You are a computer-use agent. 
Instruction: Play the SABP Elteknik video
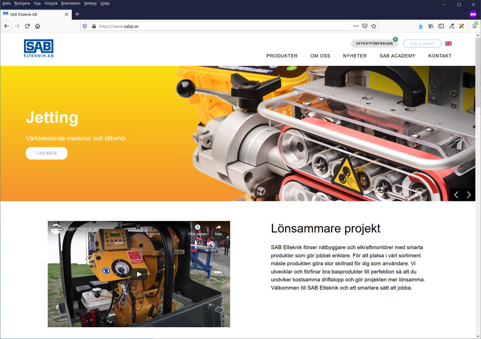139,274
